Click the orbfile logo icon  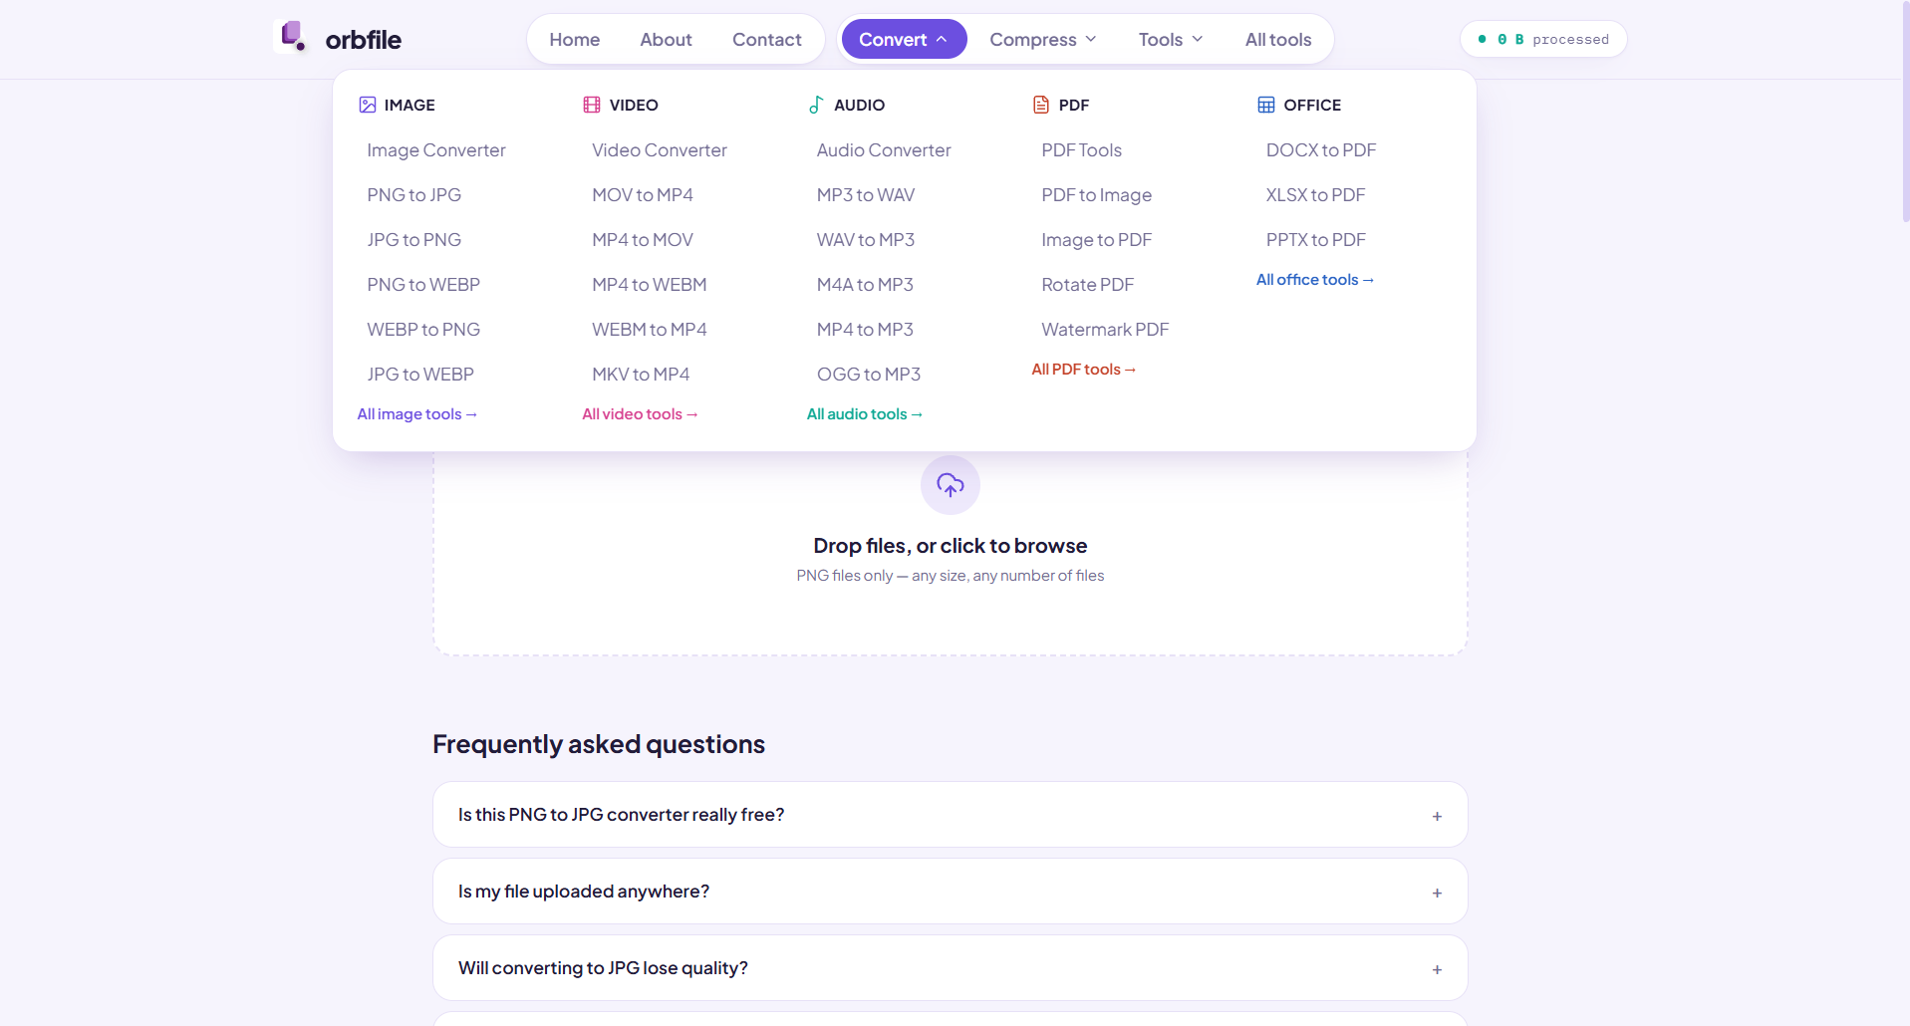click(x=292, y=37)
